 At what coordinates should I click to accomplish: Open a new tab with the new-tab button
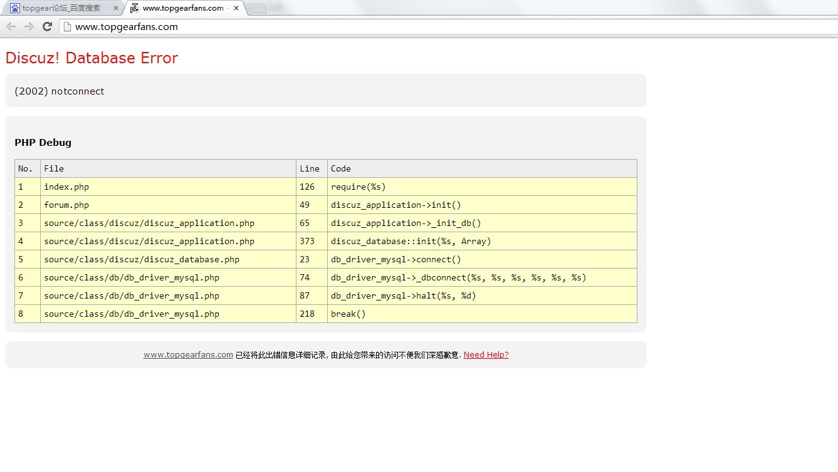click(257, 8)
